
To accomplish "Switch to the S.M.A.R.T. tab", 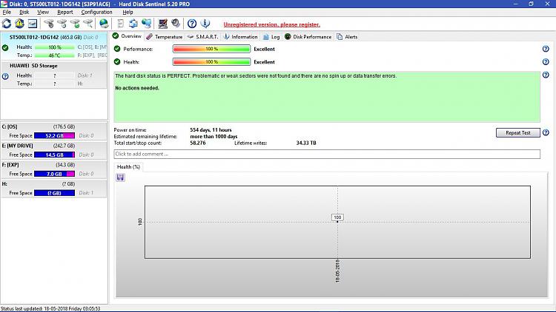I will click(x=203, y=37).
